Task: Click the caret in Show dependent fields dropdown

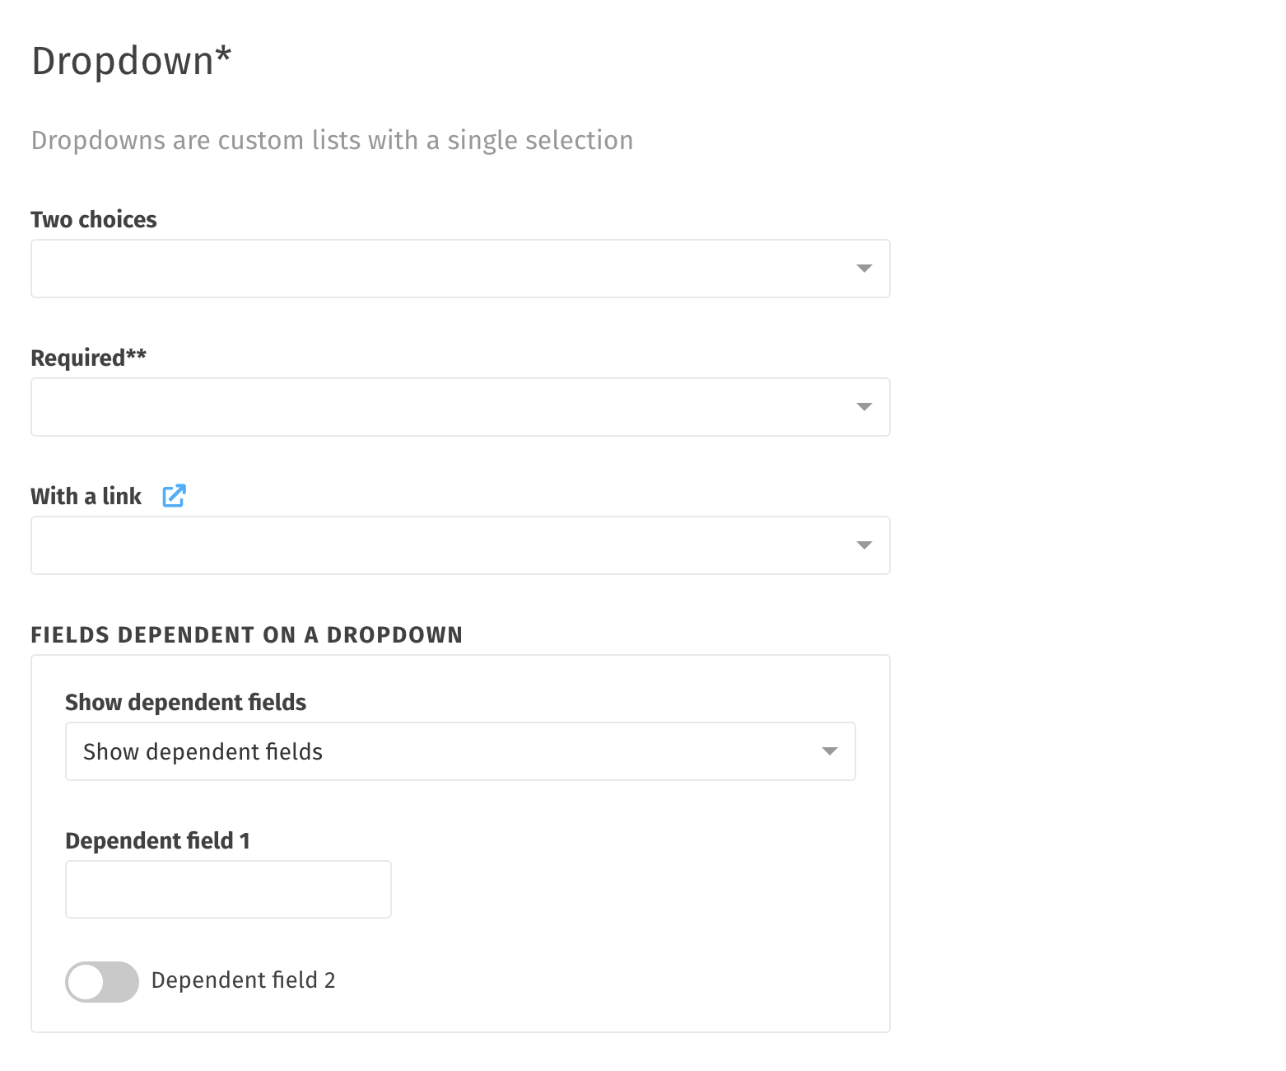Action: click(x=829, y=751)
